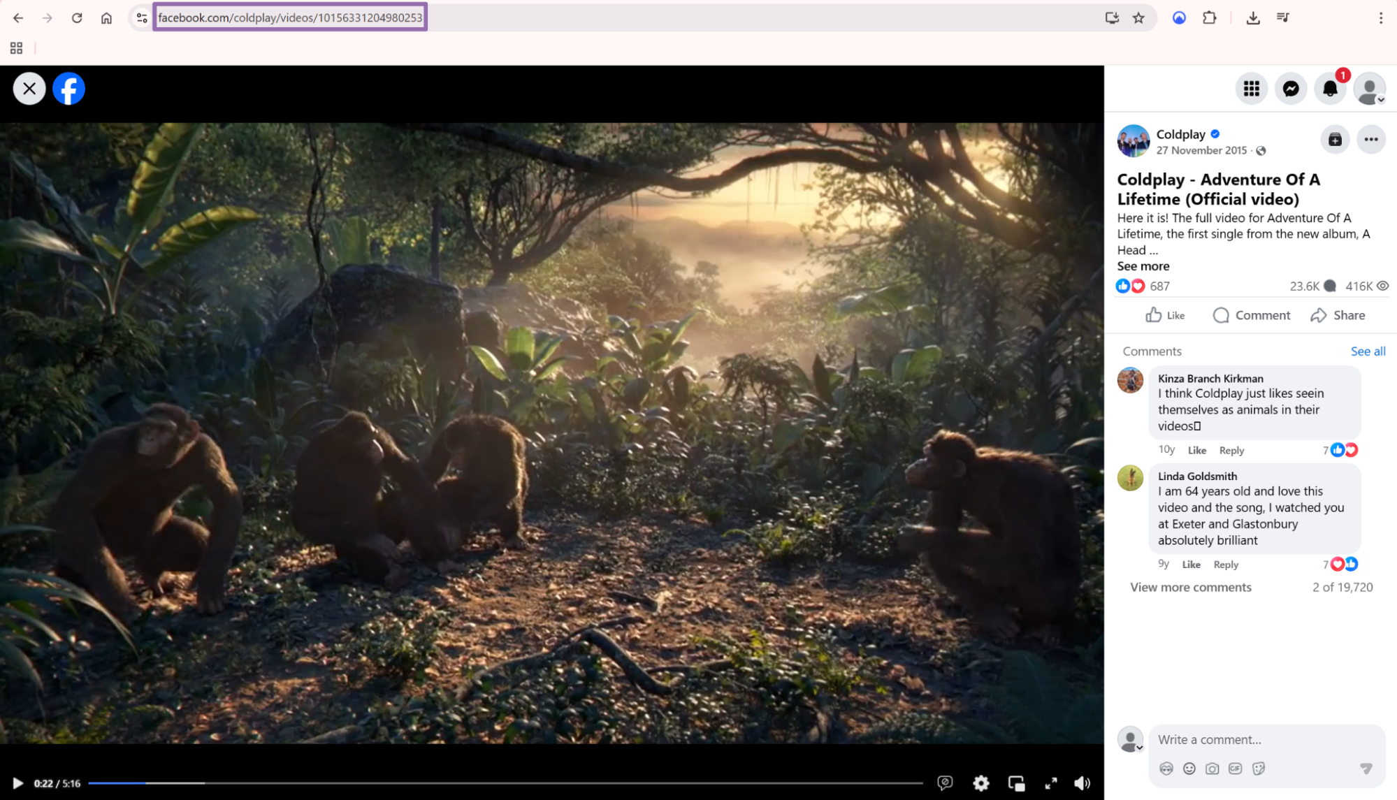This screenshot has height=800, width=1397.
Task: Like the Coldplay video
Action: click(x=1165, y=315)
